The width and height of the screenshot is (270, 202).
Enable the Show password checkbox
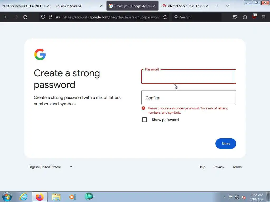[x=144, y=120]
